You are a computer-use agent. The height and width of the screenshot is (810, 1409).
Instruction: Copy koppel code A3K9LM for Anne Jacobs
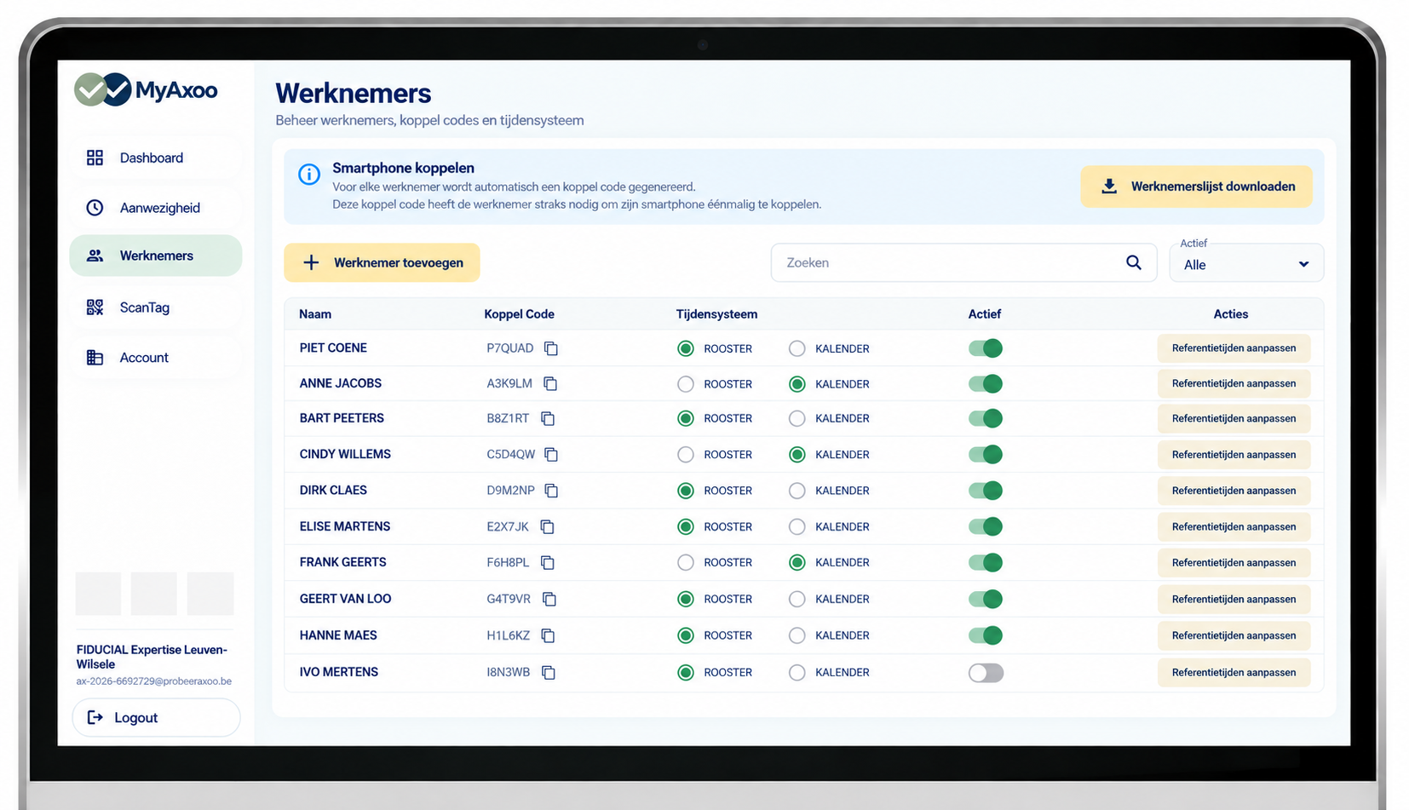[x=550, y=384]
